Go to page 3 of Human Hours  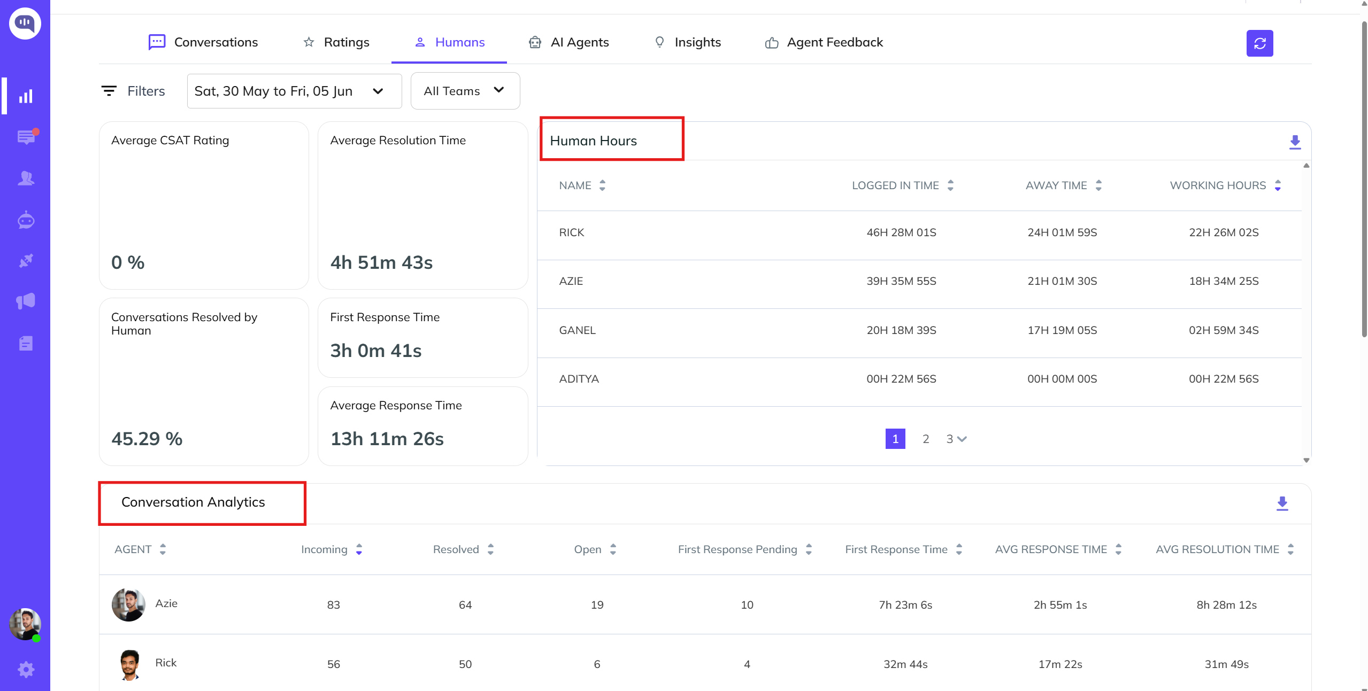[950, 439]
